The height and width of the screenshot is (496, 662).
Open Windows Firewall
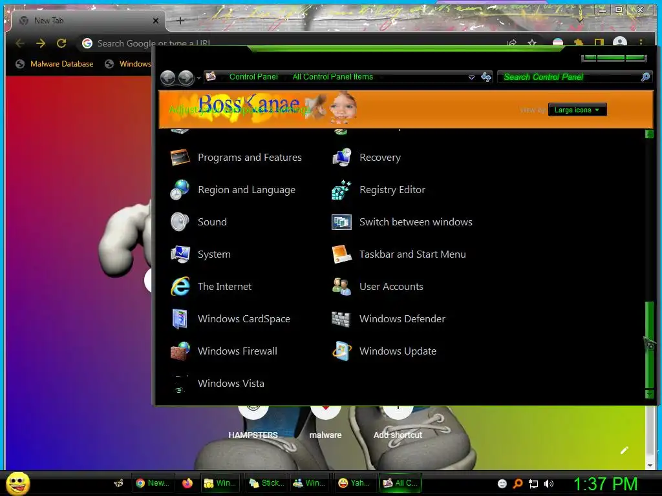click(224, 351)
